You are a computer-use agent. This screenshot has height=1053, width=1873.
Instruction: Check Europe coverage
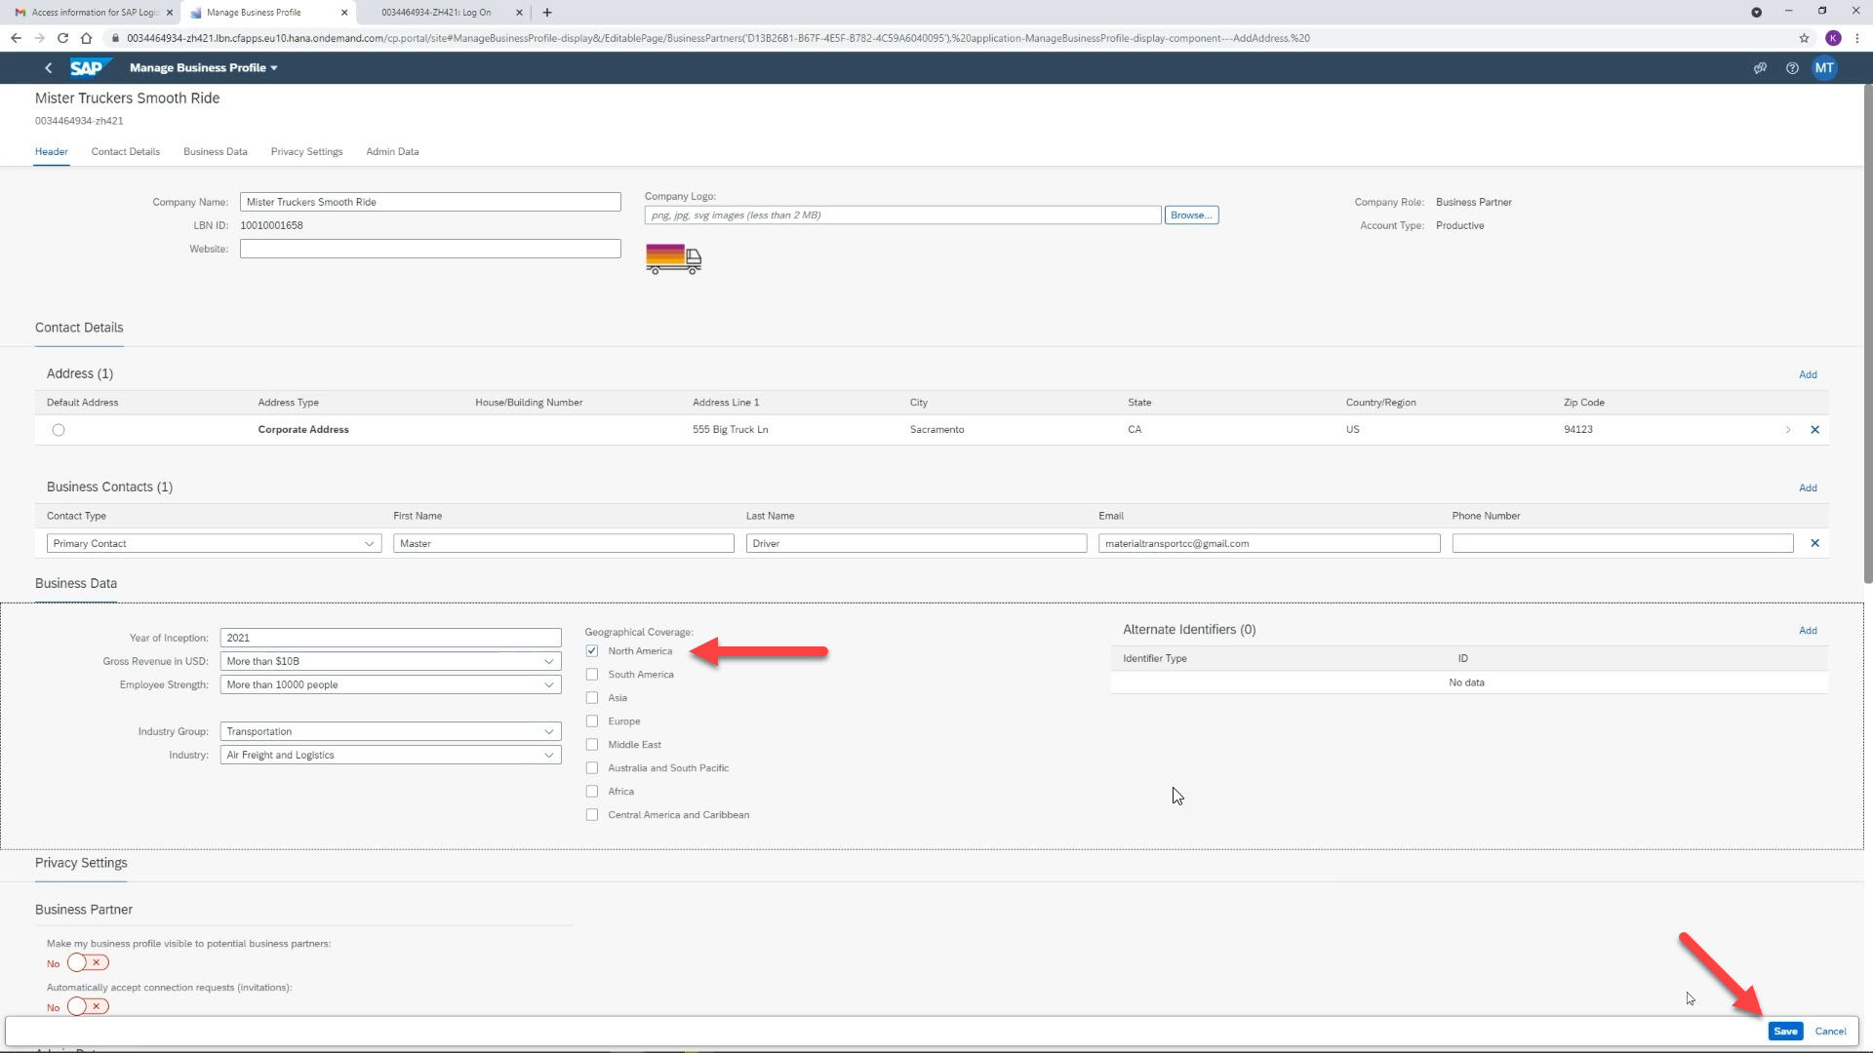[592, 721]
